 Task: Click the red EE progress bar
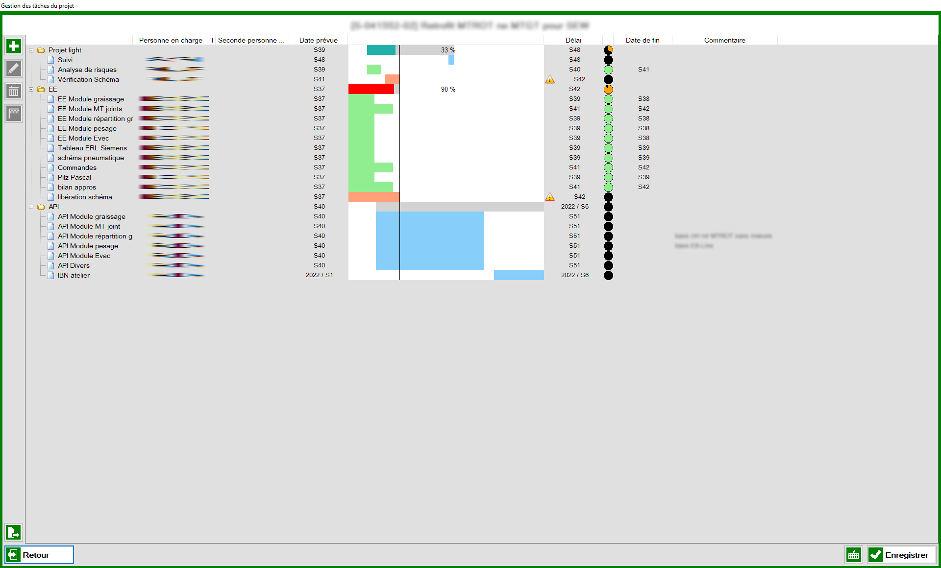pyautogui.click(x=371, y=89)
